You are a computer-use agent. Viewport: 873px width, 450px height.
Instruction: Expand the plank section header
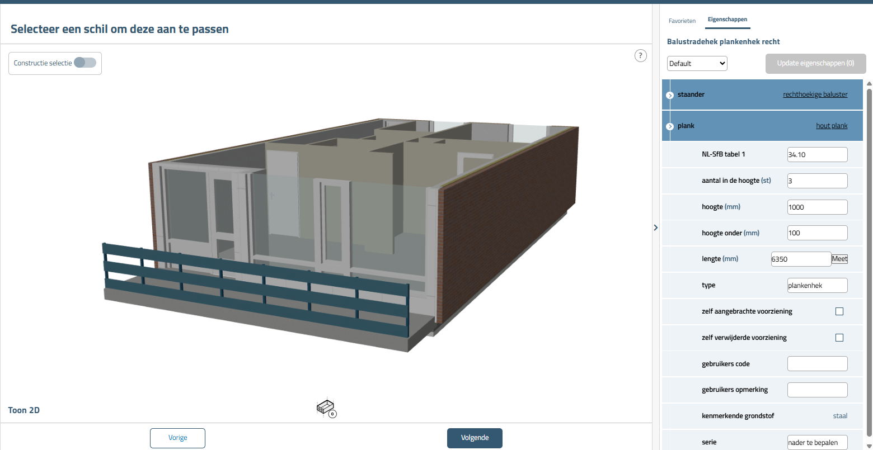point(727,126)
